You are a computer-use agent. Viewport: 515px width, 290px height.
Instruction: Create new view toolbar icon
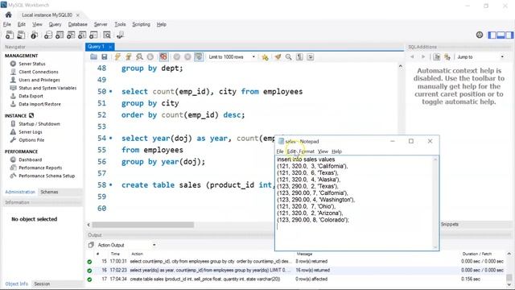[71, 35]
